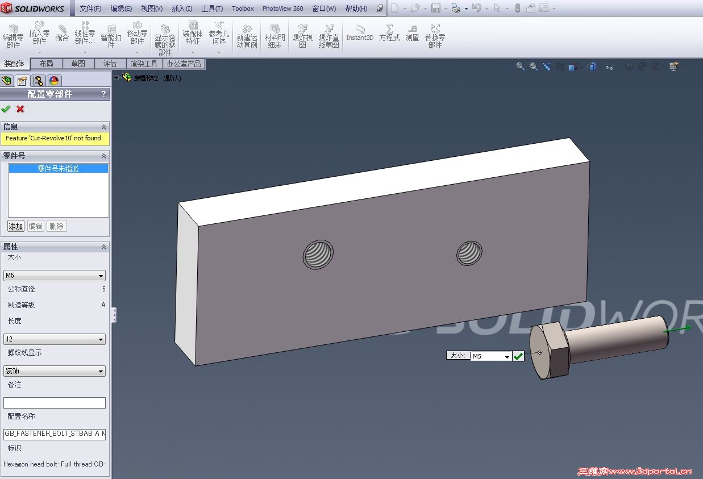Click the 删除 button
This screenshot has height=479, width=703.
pyautogui.click(x=56, y=226)
